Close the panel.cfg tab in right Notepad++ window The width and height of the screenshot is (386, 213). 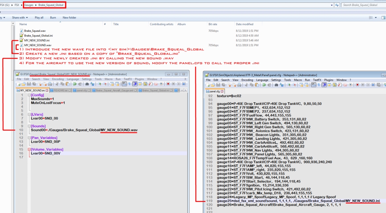click(x=222, y=91)
